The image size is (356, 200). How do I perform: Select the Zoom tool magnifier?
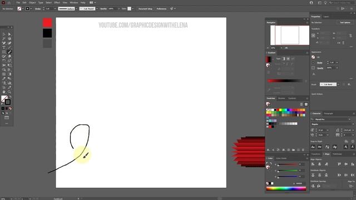[9, 92]
